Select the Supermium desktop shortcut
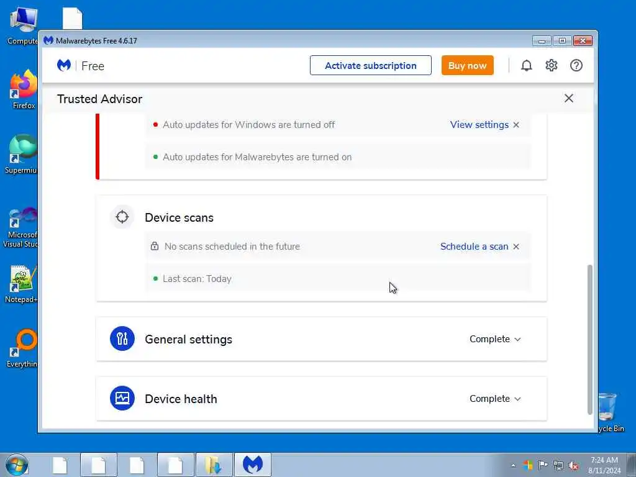The image size is (636, 477). 22,154
